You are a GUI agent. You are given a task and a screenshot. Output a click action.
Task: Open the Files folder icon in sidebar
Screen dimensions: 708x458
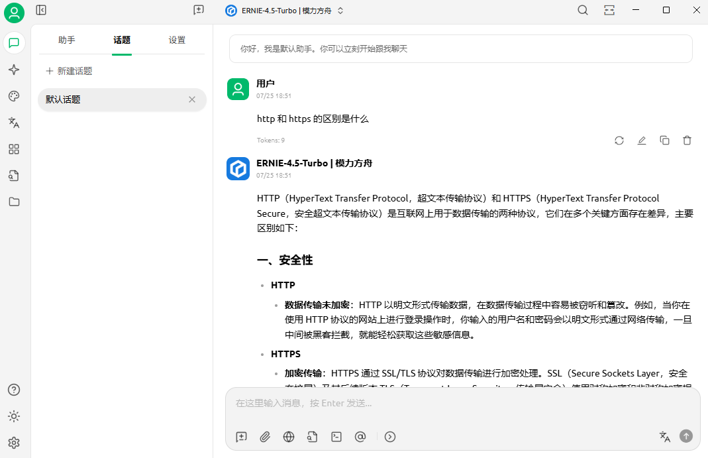14,201
